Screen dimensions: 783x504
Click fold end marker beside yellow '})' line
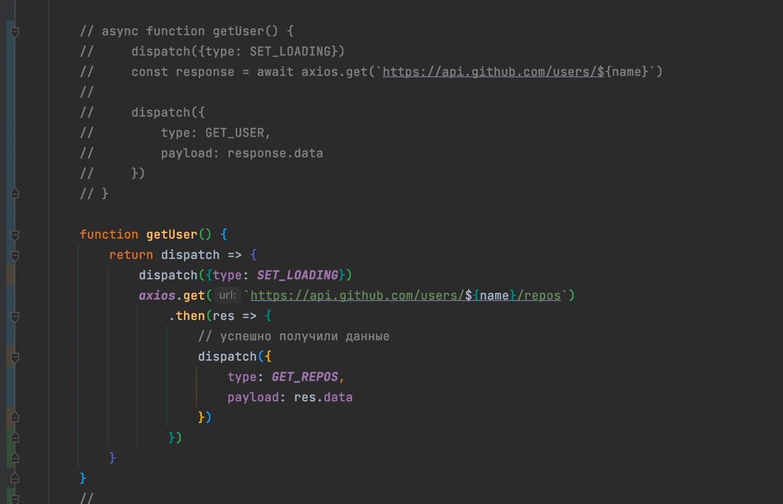pyautogui.click(x=15, y=417)
